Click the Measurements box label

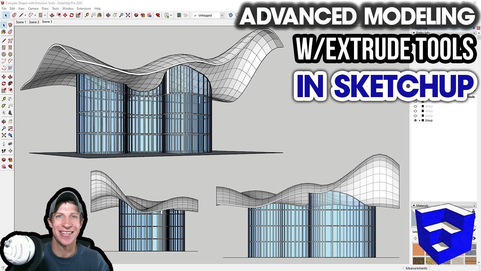(417, 268)
